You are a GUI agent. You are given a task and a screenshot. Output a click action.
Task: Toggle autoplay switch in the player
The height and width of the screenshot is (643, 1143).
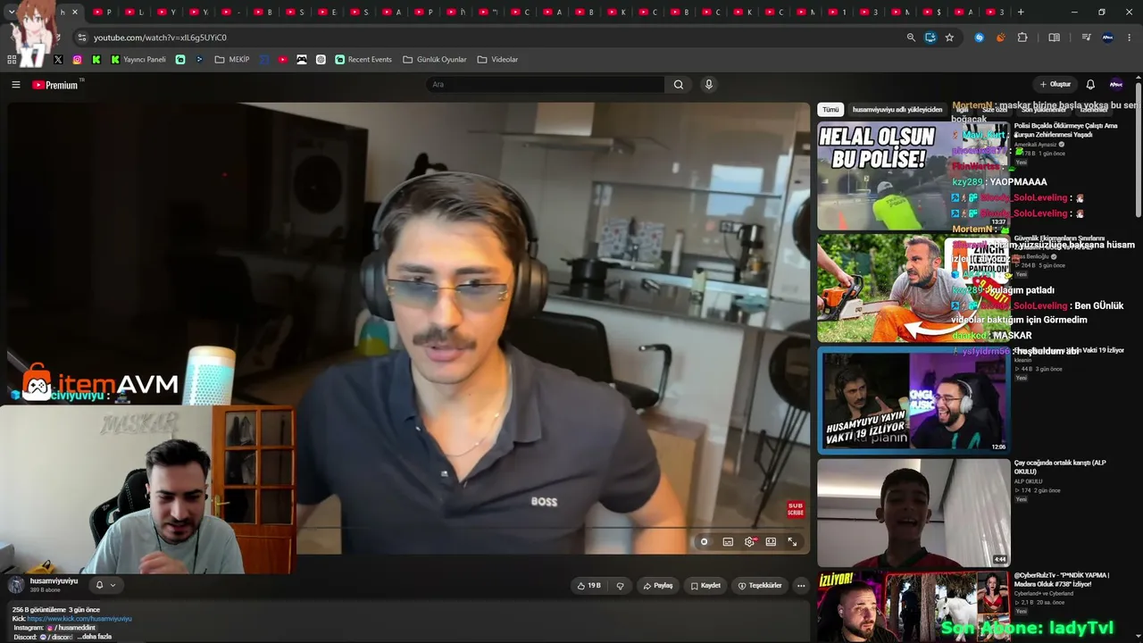(705, 542)
